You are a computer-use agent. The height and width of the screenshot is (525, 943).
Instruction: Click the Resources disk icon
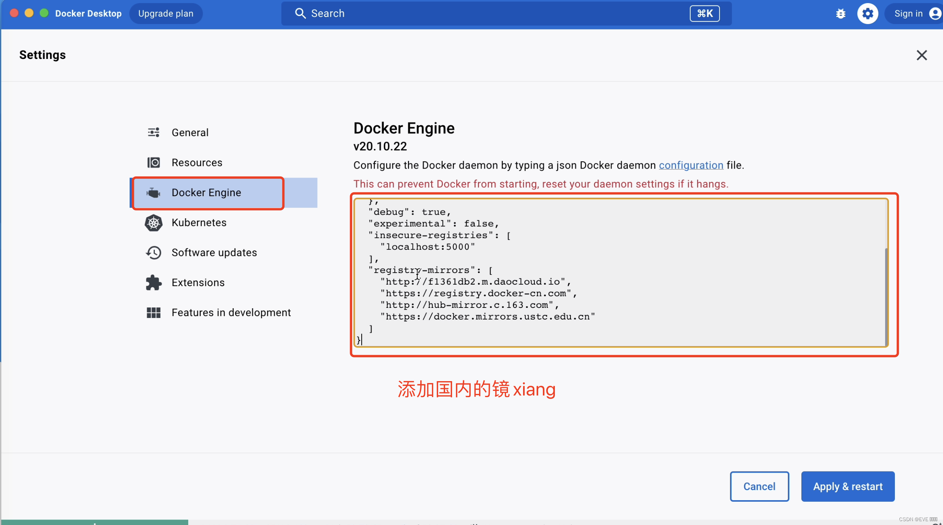tap(153, 162)
